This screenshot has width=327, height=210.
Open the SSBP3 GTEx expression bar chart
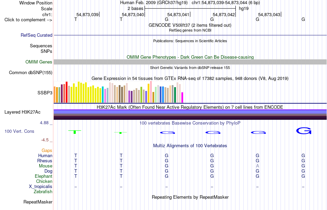click(x=118, y=92)
